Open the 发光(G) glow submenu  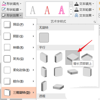[x=19, y=59]
